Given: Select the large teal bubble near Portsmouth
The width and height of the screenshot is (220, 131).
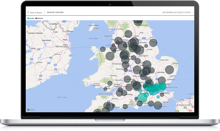Looking at the screenshot, I should [x=142, y=97].
